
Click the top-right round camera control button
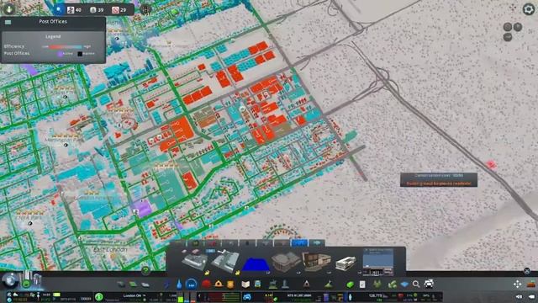518,27
